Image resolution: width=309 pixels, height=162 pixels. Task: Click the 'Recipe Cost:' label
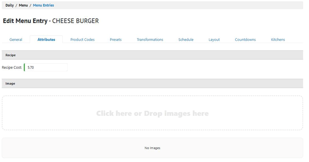[12, 68]
